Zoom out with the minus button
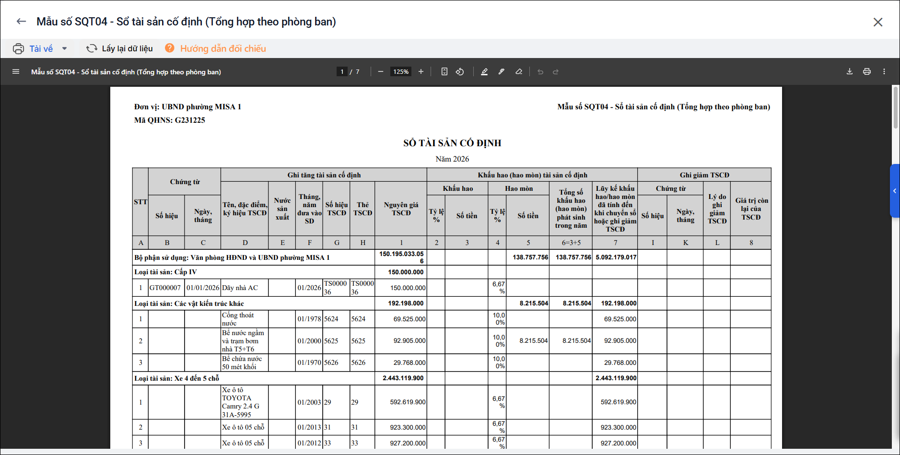This screenshot has height=455, width=900. click(x=381, y=72)
